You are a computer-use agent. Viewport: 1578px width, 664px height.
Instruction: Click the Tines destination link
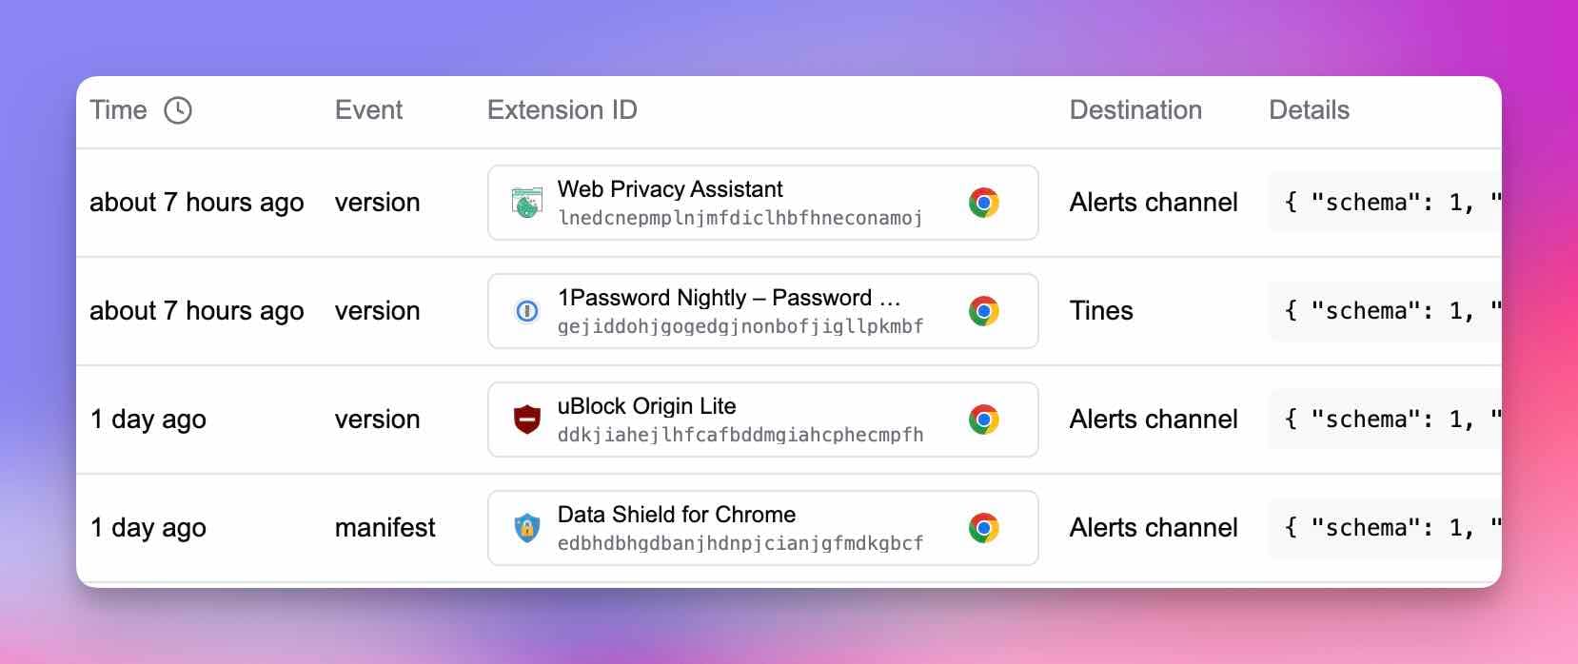(1101, 311)
